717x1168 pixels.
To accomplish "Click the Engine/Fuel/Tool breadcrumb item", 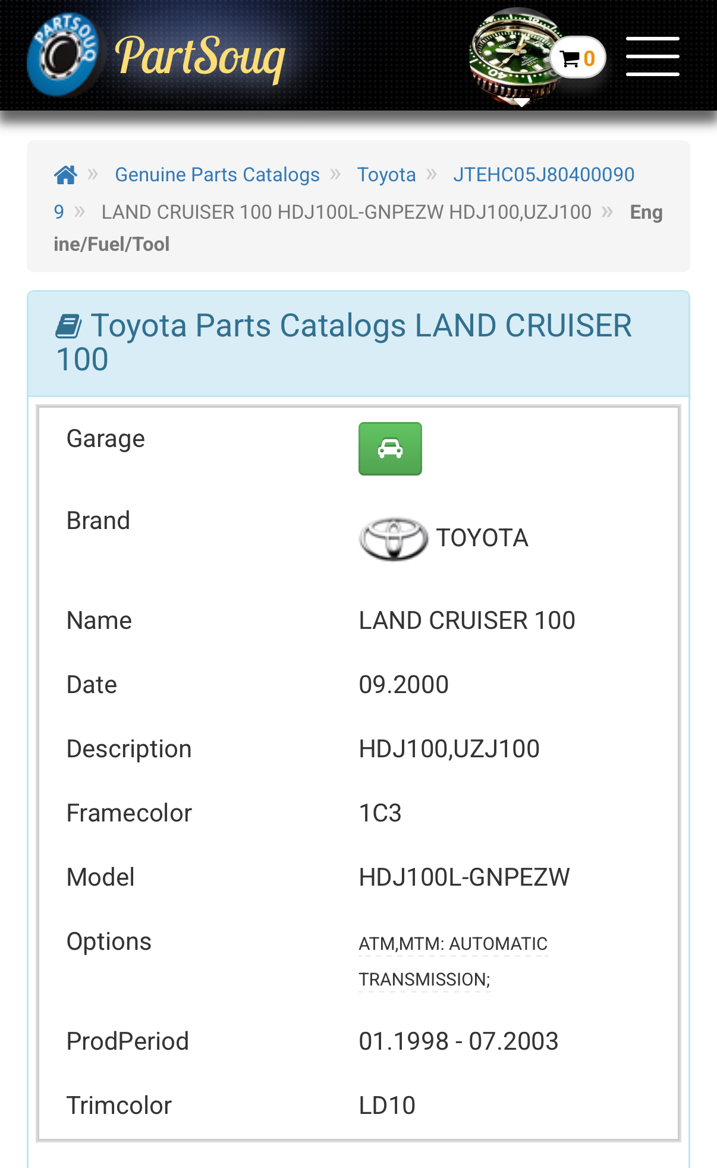I will coord(646,212).
